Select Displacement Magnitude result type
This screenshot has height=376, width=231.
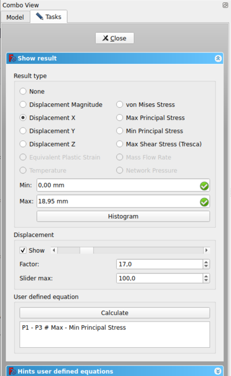23,104
